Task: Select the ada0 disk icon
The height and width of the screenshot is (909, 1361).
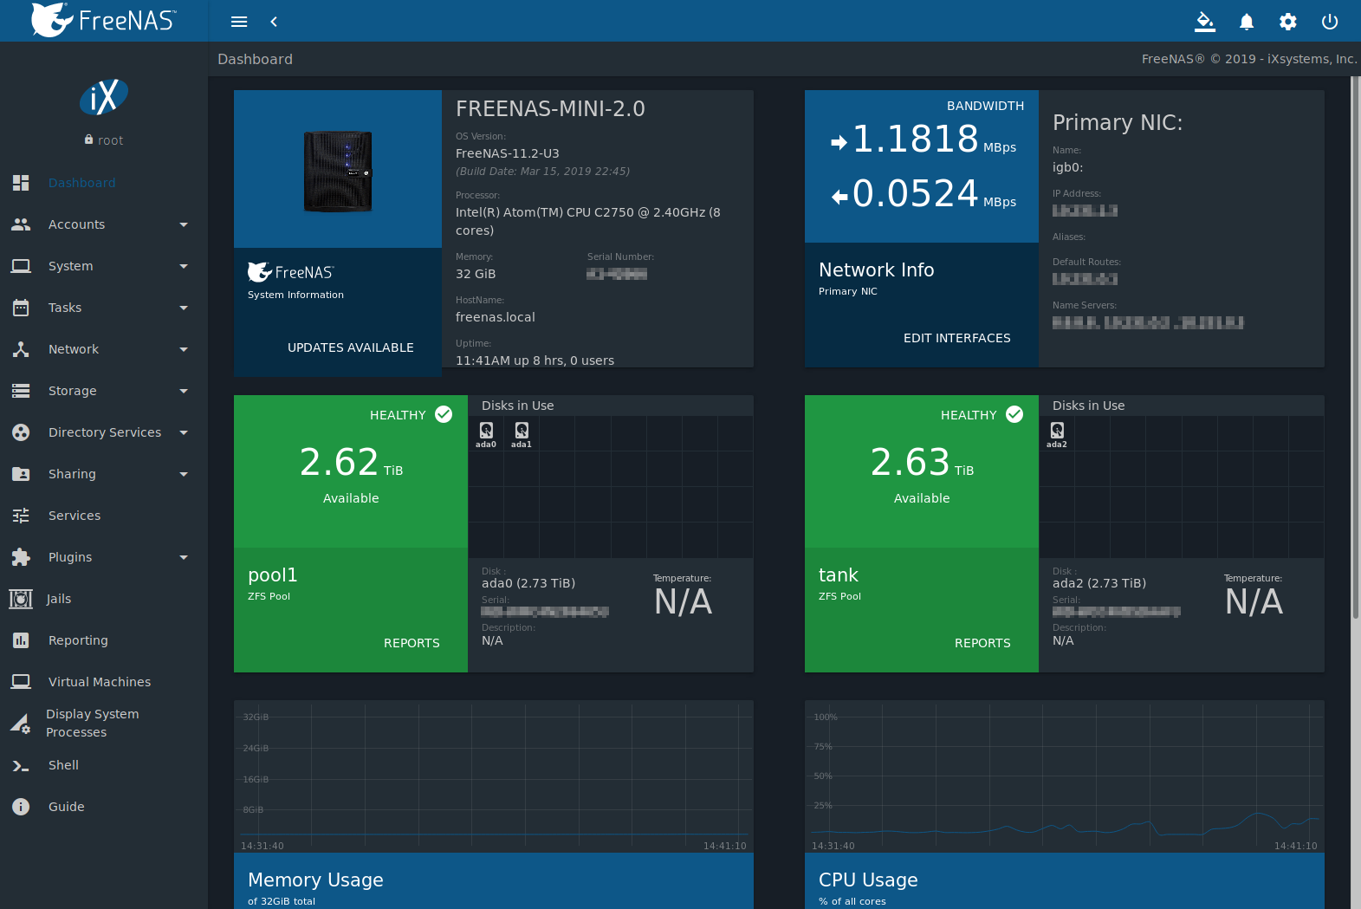Action: point(486,434)
